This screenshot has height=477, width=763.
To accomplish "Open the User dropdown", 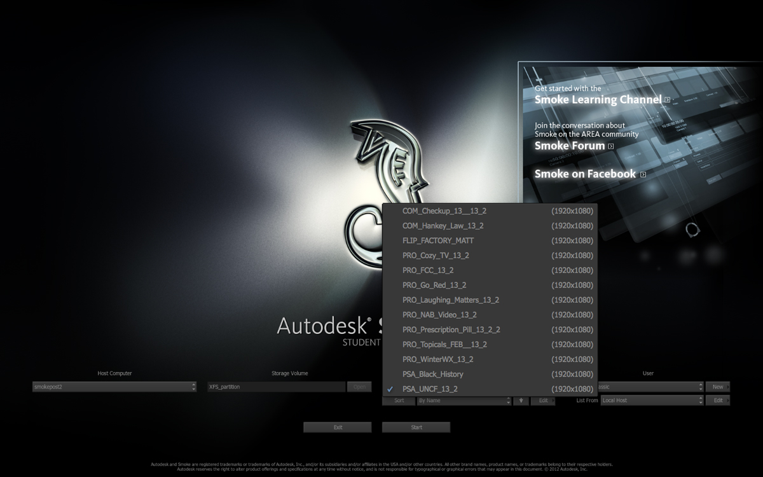I will click(650, 387).
